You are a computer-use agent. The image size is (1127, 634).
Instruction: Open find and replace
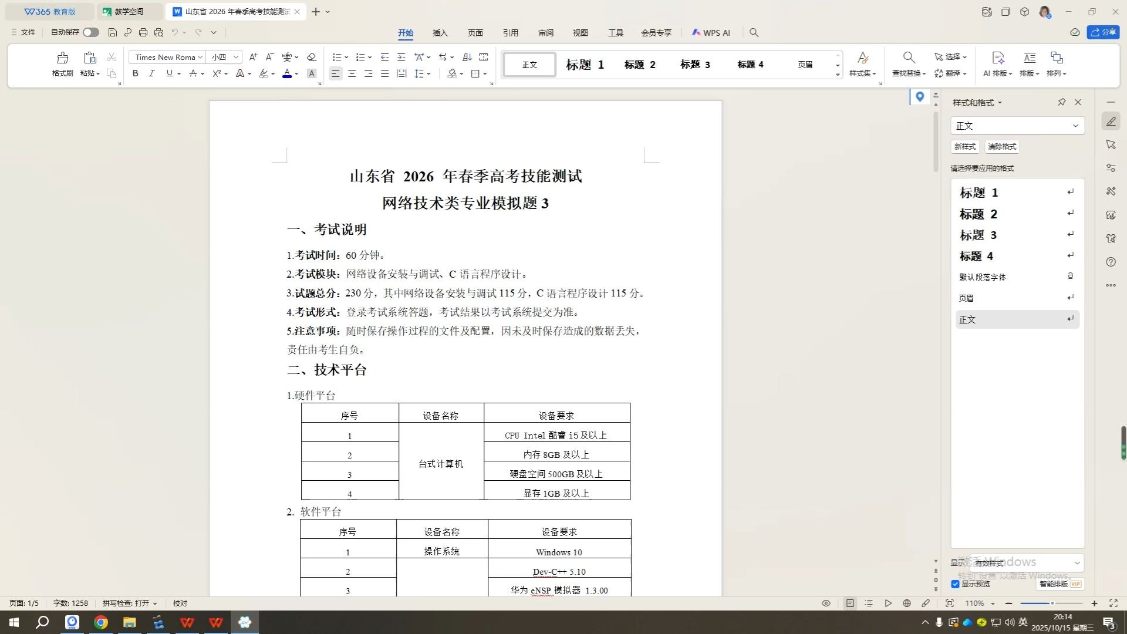point(909,63)
